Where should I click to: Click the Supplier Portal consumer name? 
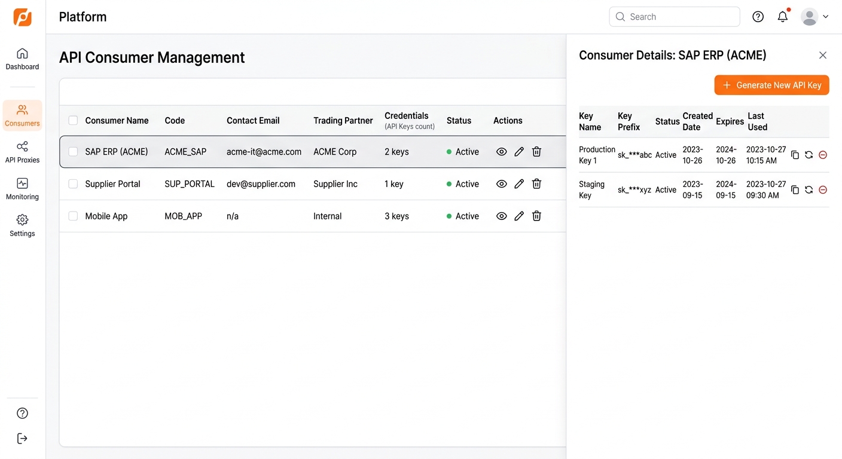(x=112, y=184)
